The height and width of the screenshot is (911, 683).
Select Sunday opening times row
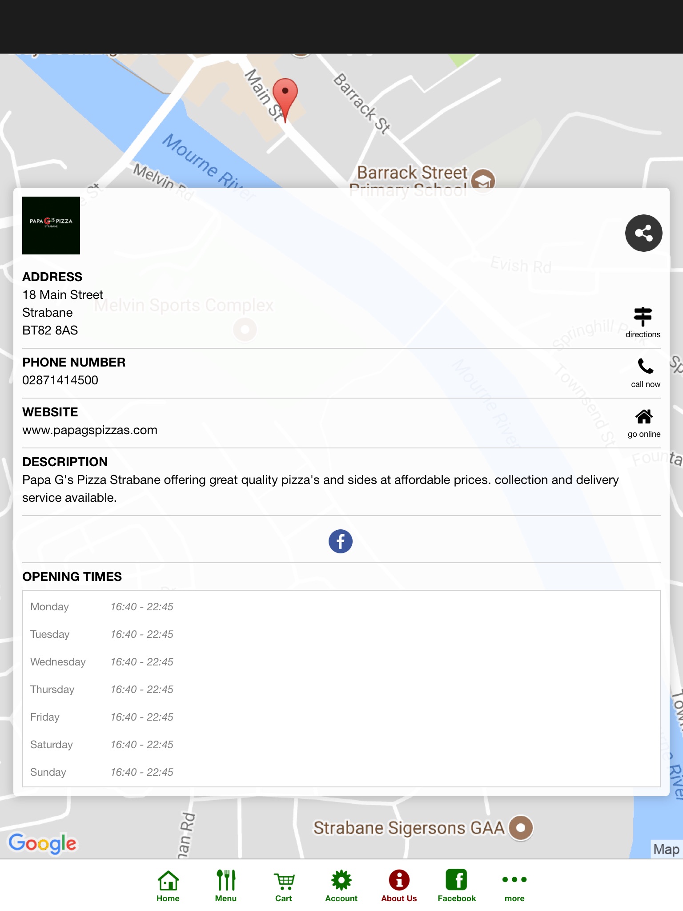[341, 772]
